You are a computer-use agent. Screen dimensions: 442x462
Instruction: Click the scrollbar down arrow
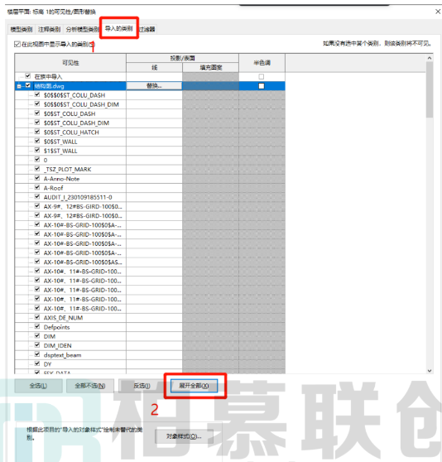tap(430, 371)
